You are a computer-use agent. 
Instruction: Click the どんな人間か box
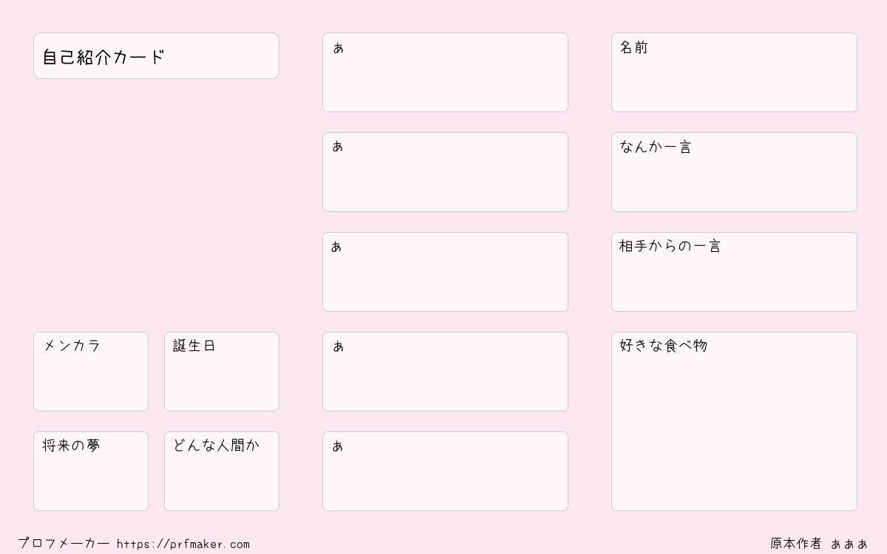click(222, 471)
